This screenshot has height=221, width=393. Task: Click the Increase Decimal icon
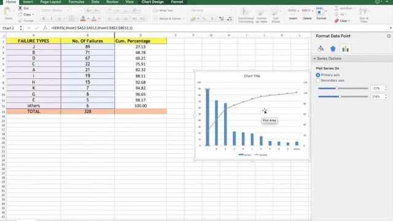(221, 18)
